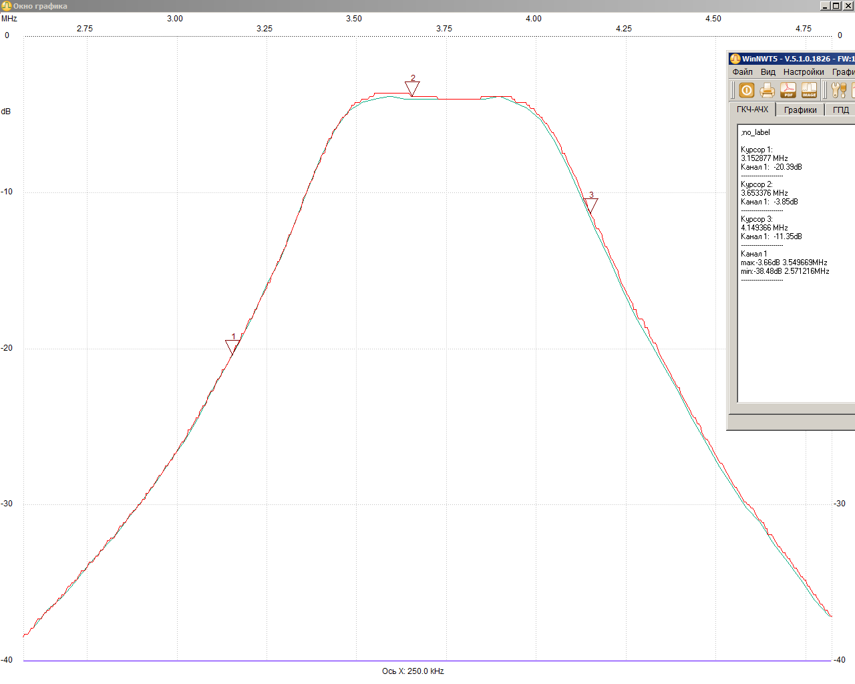
Task: Click the graph window's title bar icon
Action: (x=7, y=6)
